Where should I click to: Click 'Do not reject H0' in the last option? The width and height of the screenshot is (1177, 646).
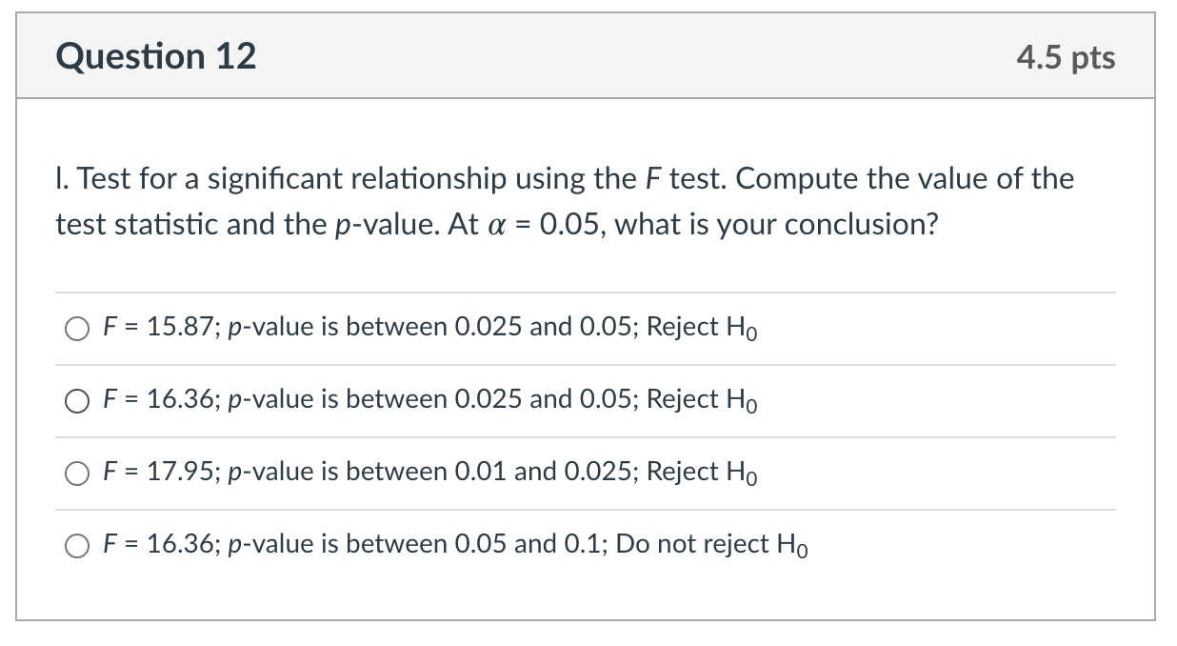tap(714, 545)
